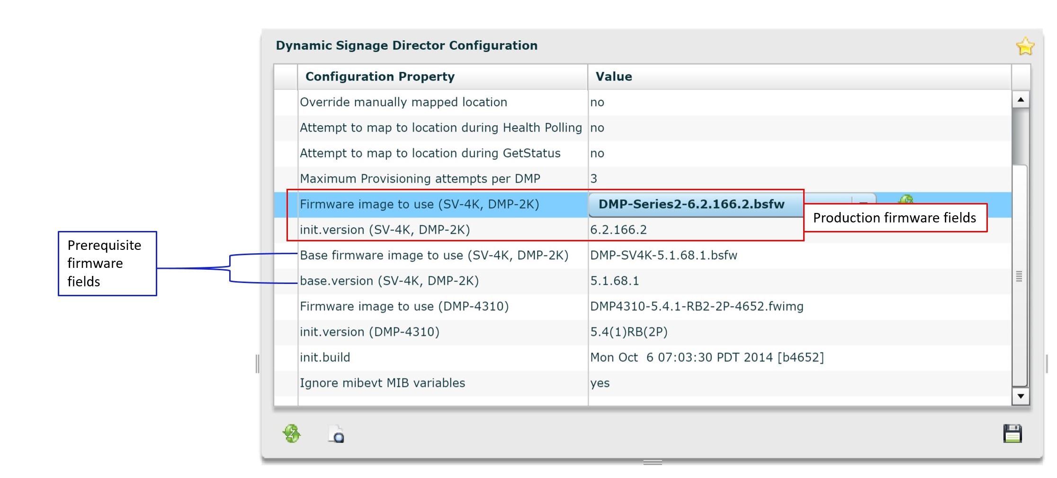Click the yellow star favorite icon

[1025, 46]
